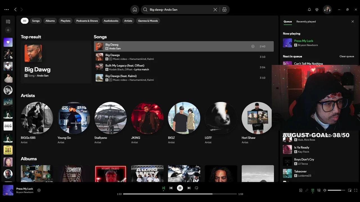This screenshot has height=202, width=360.
Task: Expand Your Library sidebar icon
Action: click(8, 21)
